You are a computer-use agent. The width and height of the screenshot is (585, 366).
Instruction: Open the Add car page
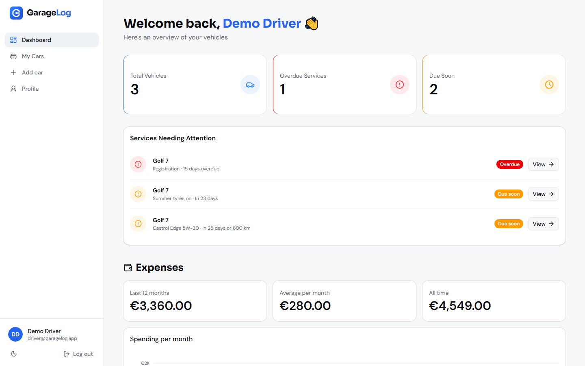click(x=52, y=72)
